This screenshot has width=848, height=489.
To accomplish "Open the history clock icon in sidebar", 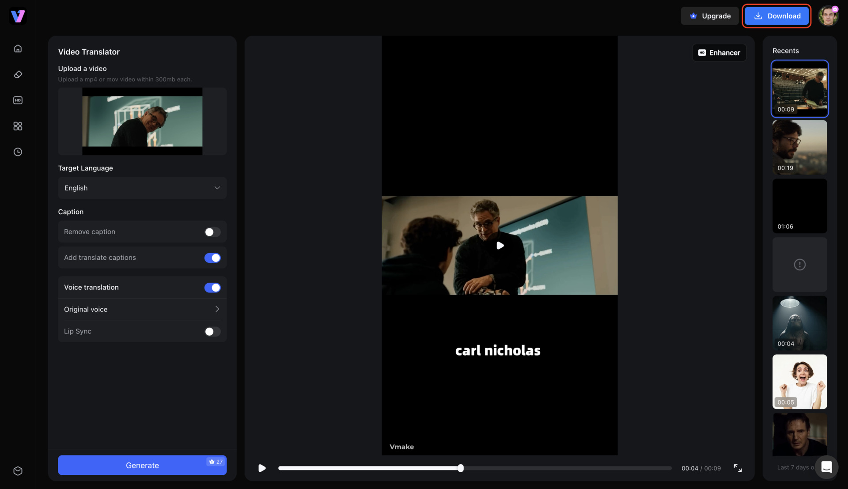I will pyautogui.click(x=18, y=152).
